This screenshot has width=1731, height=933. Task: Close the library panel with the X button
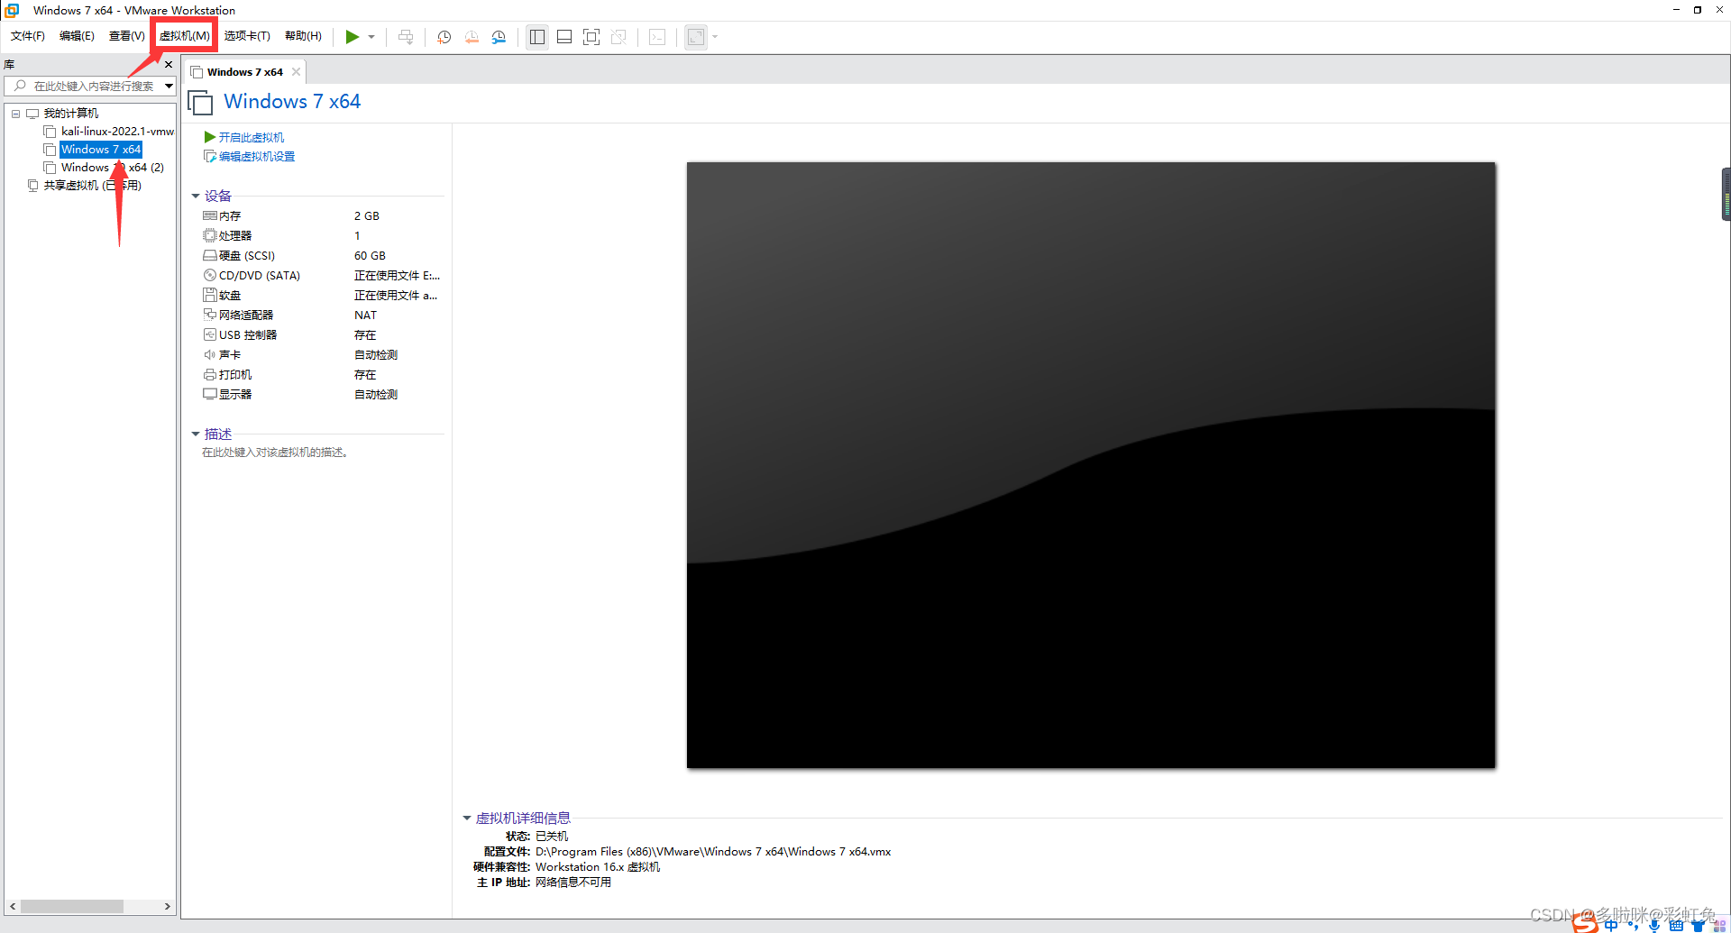[x=169, y=65]
